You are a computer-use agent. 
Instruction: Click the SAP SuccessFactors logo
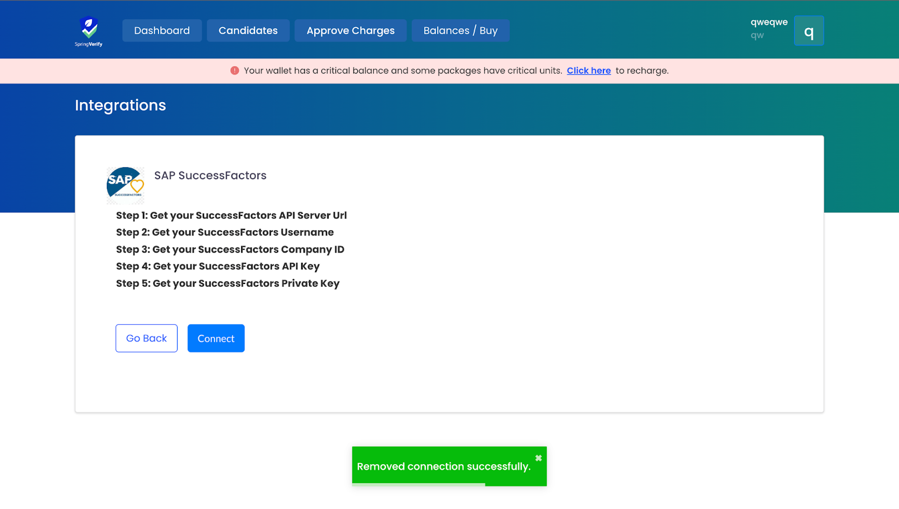coord(125,185)
